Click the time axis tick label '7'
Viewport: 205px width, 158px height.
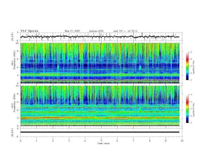point(134,141)
